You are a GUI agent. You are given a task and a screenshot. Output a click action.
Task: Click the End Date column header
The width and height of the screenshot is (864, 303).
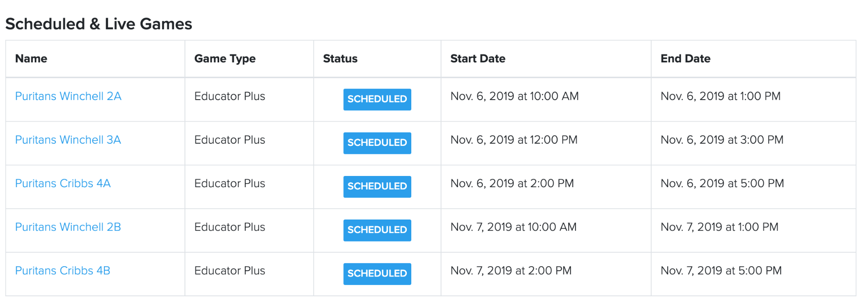[x=685, y=58]
